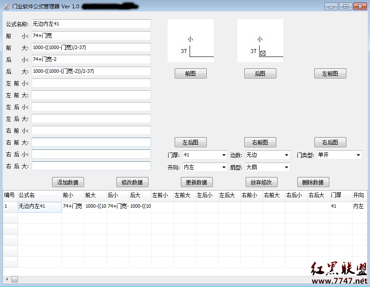Click the 右前小 column header
370x287 pixels.
point(252,195)
